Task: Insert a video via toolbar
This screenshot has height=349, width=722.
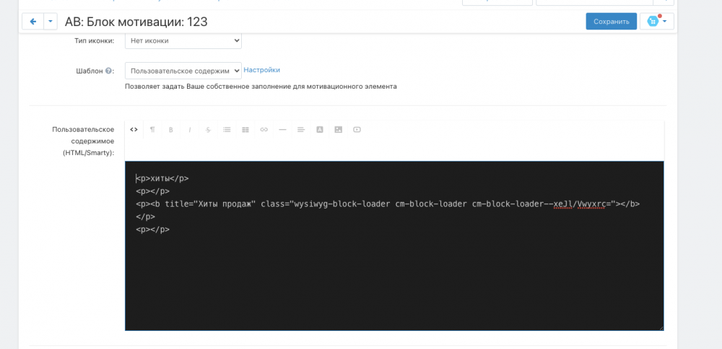Action: point(357,130)
